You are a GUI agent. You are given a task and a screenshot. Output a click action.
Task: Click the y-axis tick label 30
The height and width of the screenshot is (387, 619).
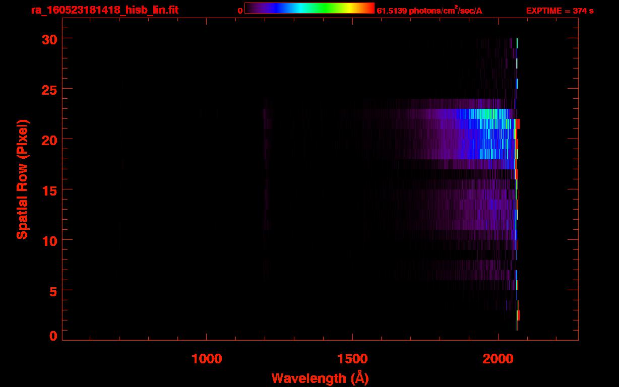(x=49, y=39)
